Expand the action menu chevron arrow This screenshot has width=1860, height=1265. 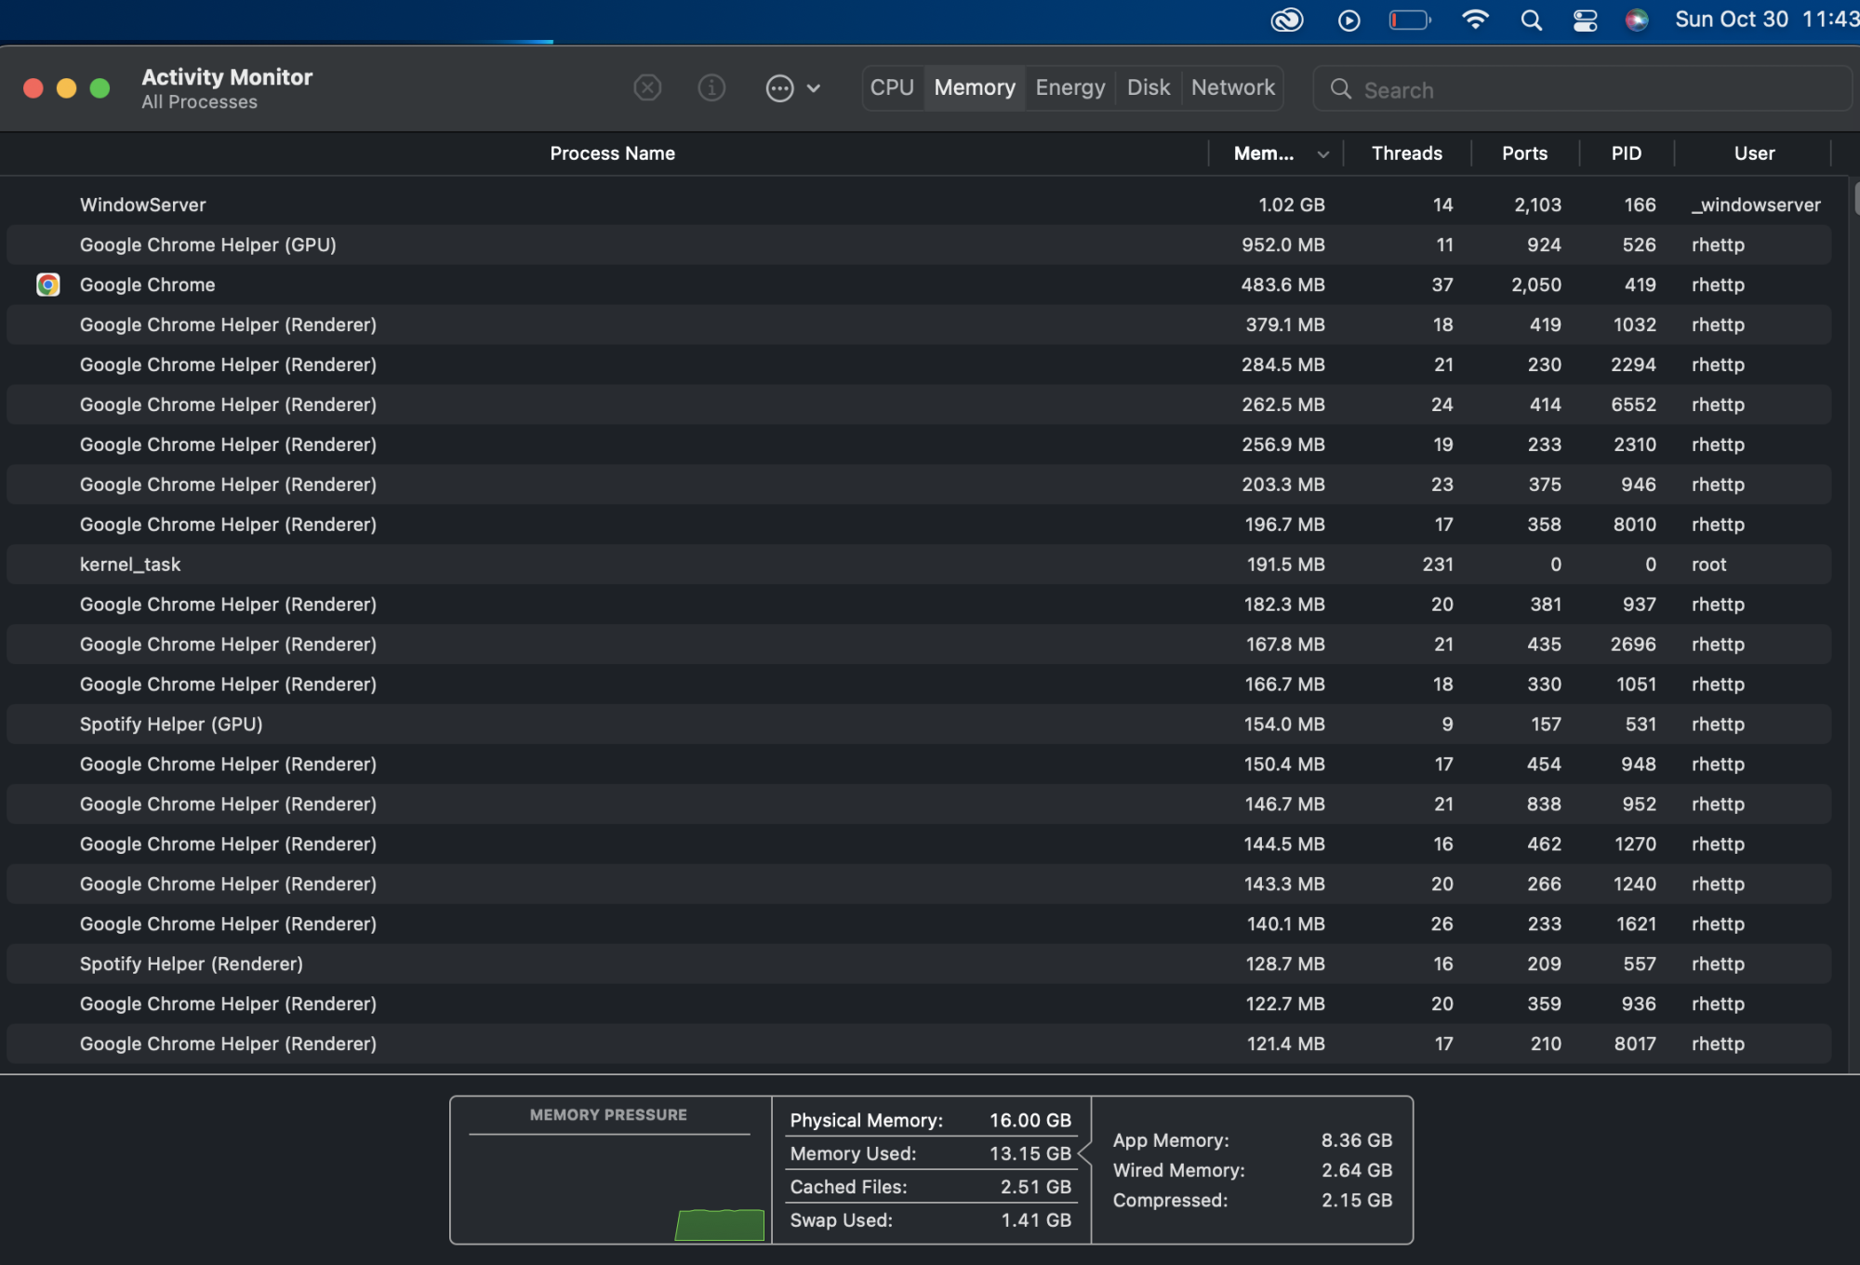(x=814, y=88)
